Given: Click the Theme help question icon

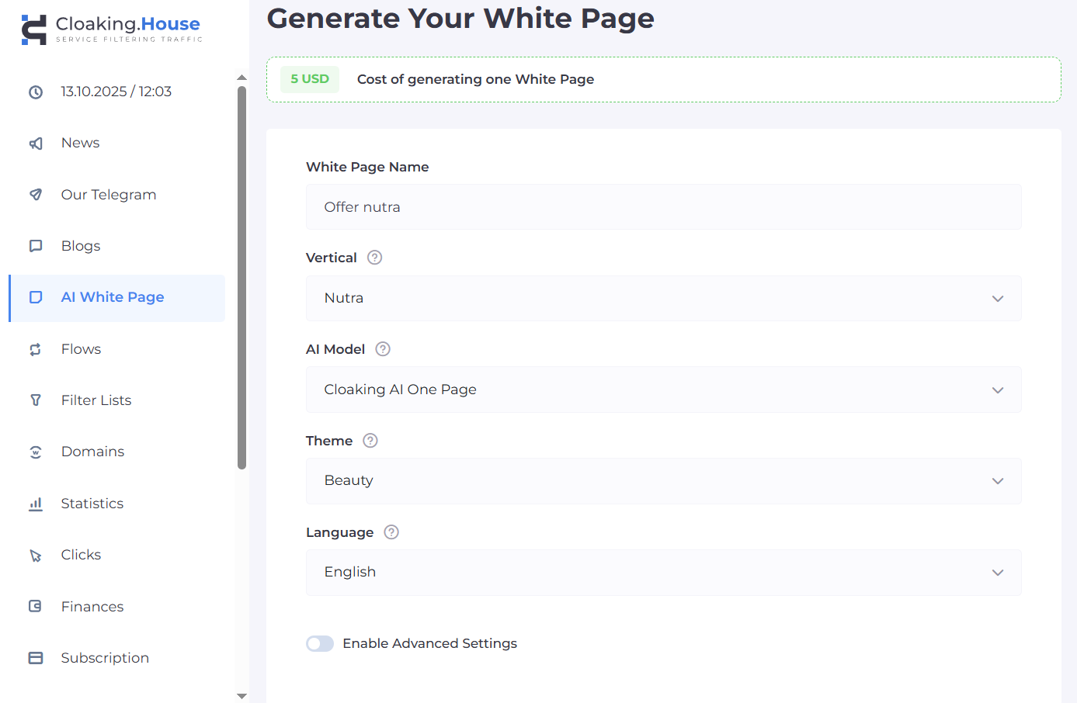Looking at the screenshot, I should coord(370,441).
